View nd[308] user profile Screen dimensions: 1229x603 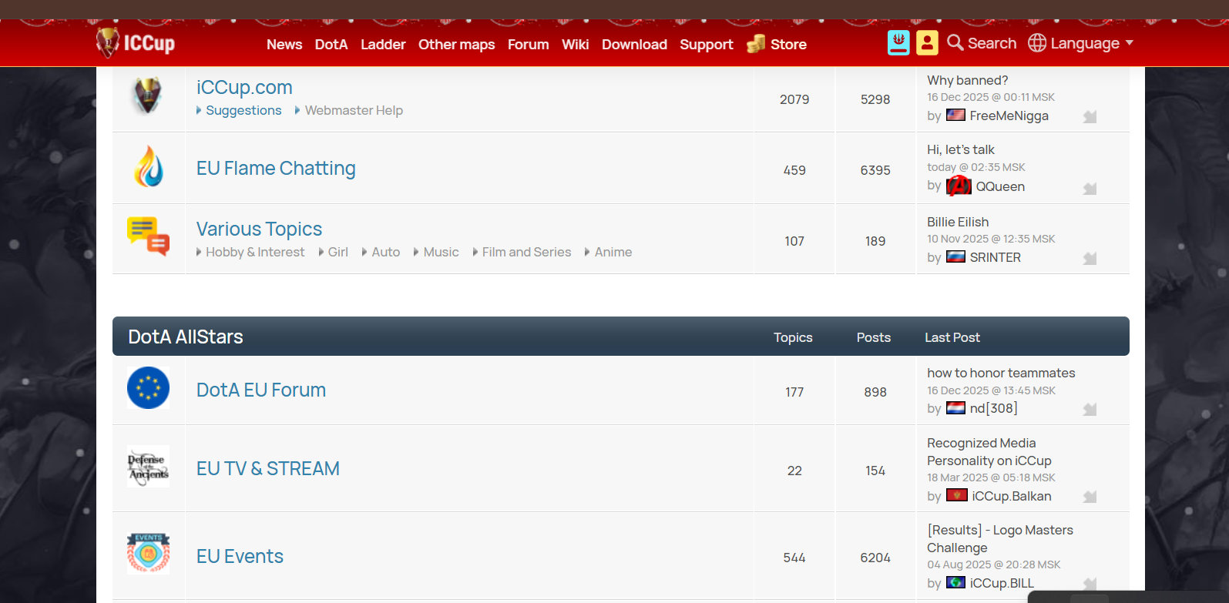(993, 408)
